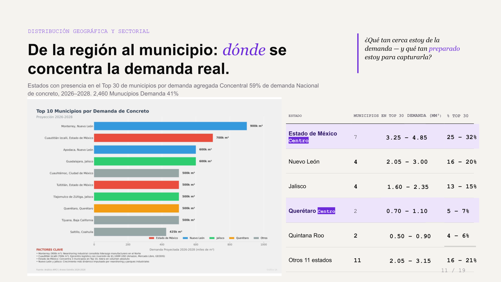This screenshot has width=501, height=282.
Task: Click the purple word 'preparado' in the quote
Action: 444,49
